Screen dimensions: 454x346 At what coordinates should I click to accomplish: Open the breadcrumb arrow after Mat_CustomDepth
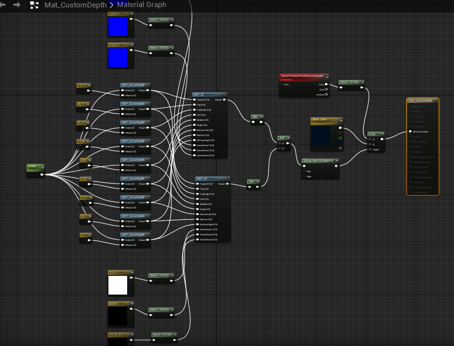point(112,5)
